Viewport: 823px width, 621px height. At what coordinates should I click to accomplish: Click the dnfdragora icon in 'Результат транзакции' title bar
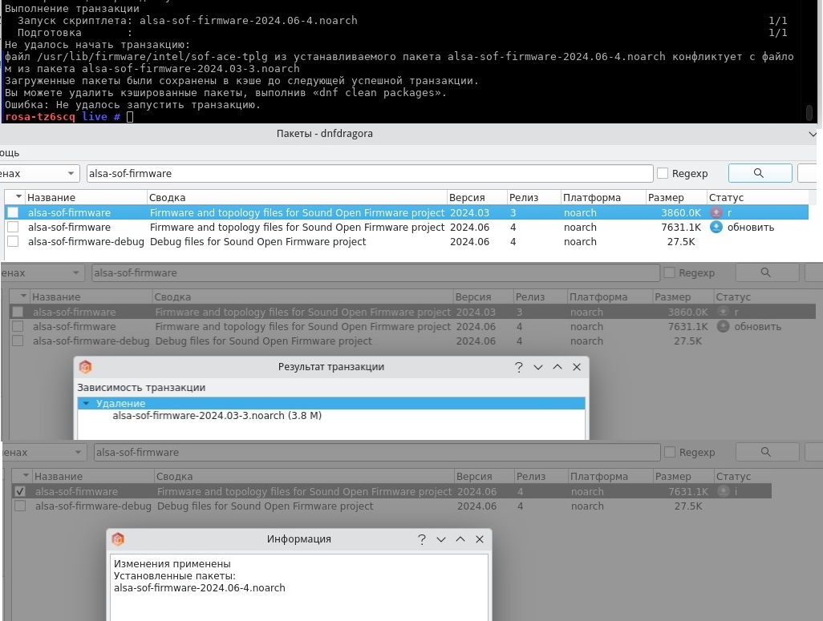85,367
